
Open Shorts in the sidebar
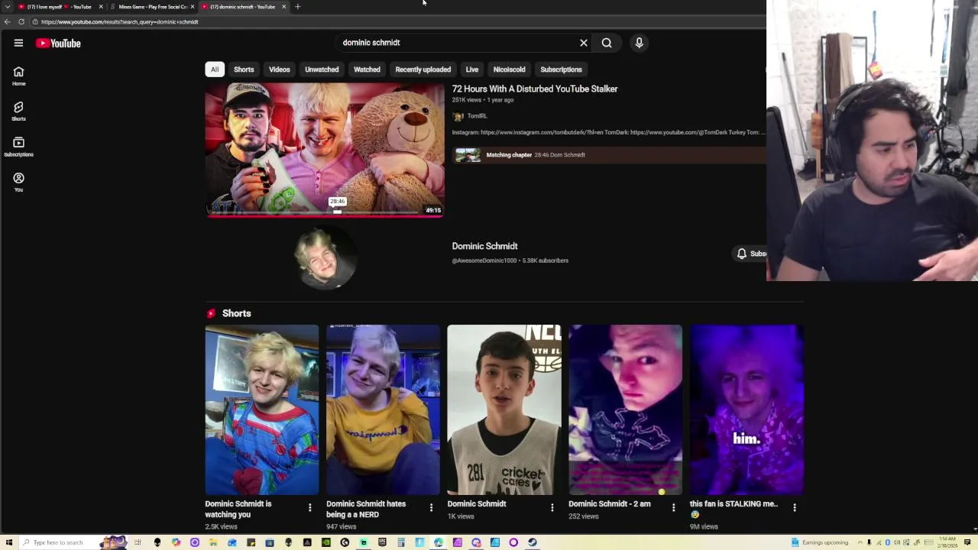18,112
